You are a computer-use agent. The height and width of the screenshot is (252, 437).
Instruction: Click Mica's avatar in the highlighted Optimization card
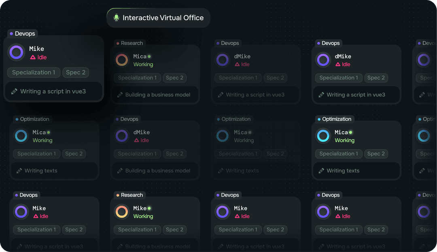(323, 136)
